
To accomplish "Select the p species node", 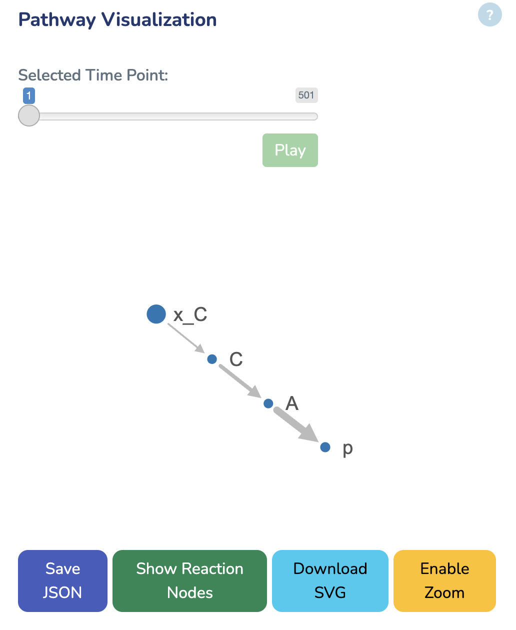I will [x=325, y=447].
